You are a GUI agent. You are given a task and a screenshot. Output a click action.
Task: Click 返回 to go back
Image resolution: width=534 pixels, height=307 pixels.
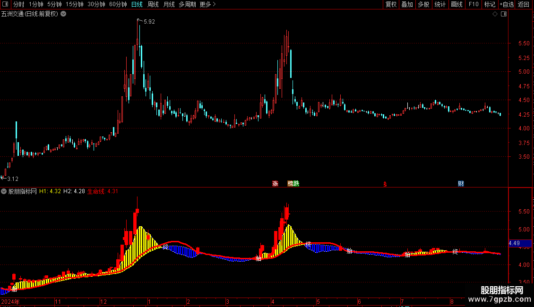coord(524,4)
